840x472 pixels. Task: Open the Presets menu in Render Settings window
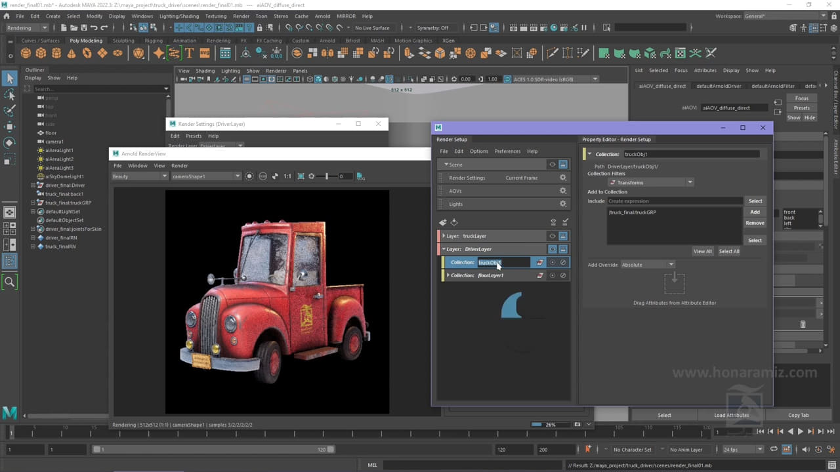[x=194, y=136]
